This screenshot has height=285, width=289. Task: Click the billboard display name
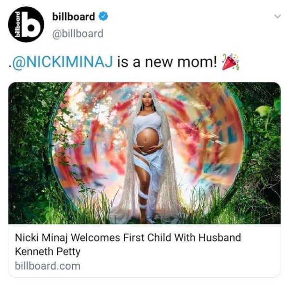[74, 16]
